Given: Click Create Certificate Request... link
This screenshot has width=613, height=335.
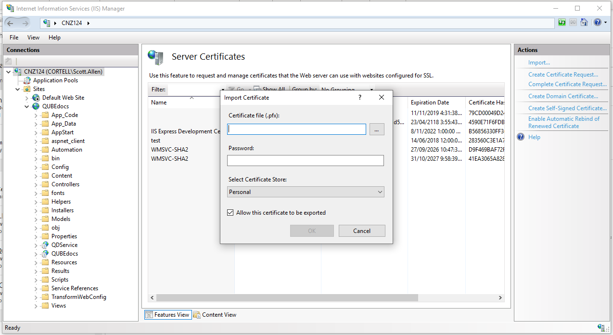Looking at the screenshot, I should coord(563,75).
